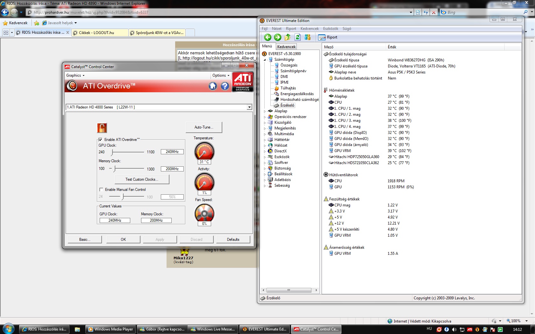Screen dimensions: 535x334
Task: Switch to Spóroljunk 40W-ot tab
Action: pos(157,33)
